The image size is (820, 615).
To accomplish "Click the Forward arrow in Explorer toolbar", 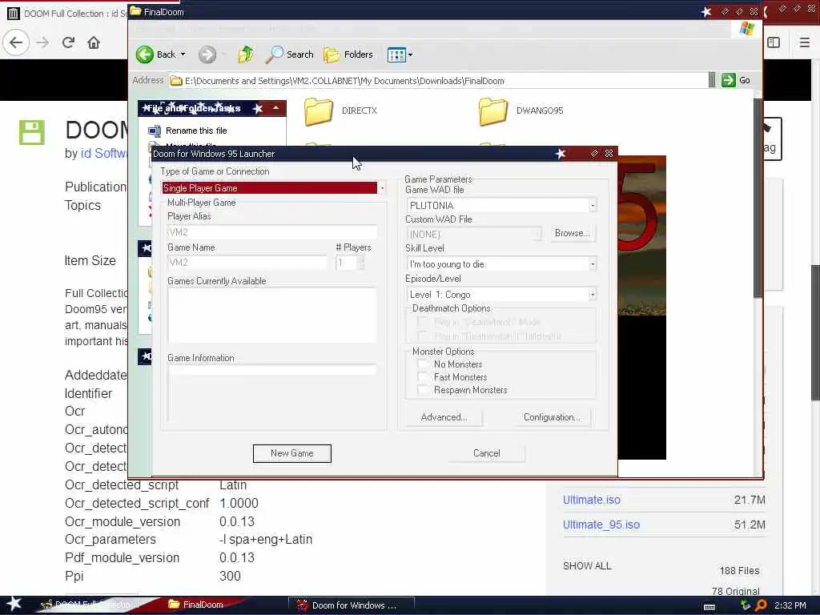I will (207, 54).
